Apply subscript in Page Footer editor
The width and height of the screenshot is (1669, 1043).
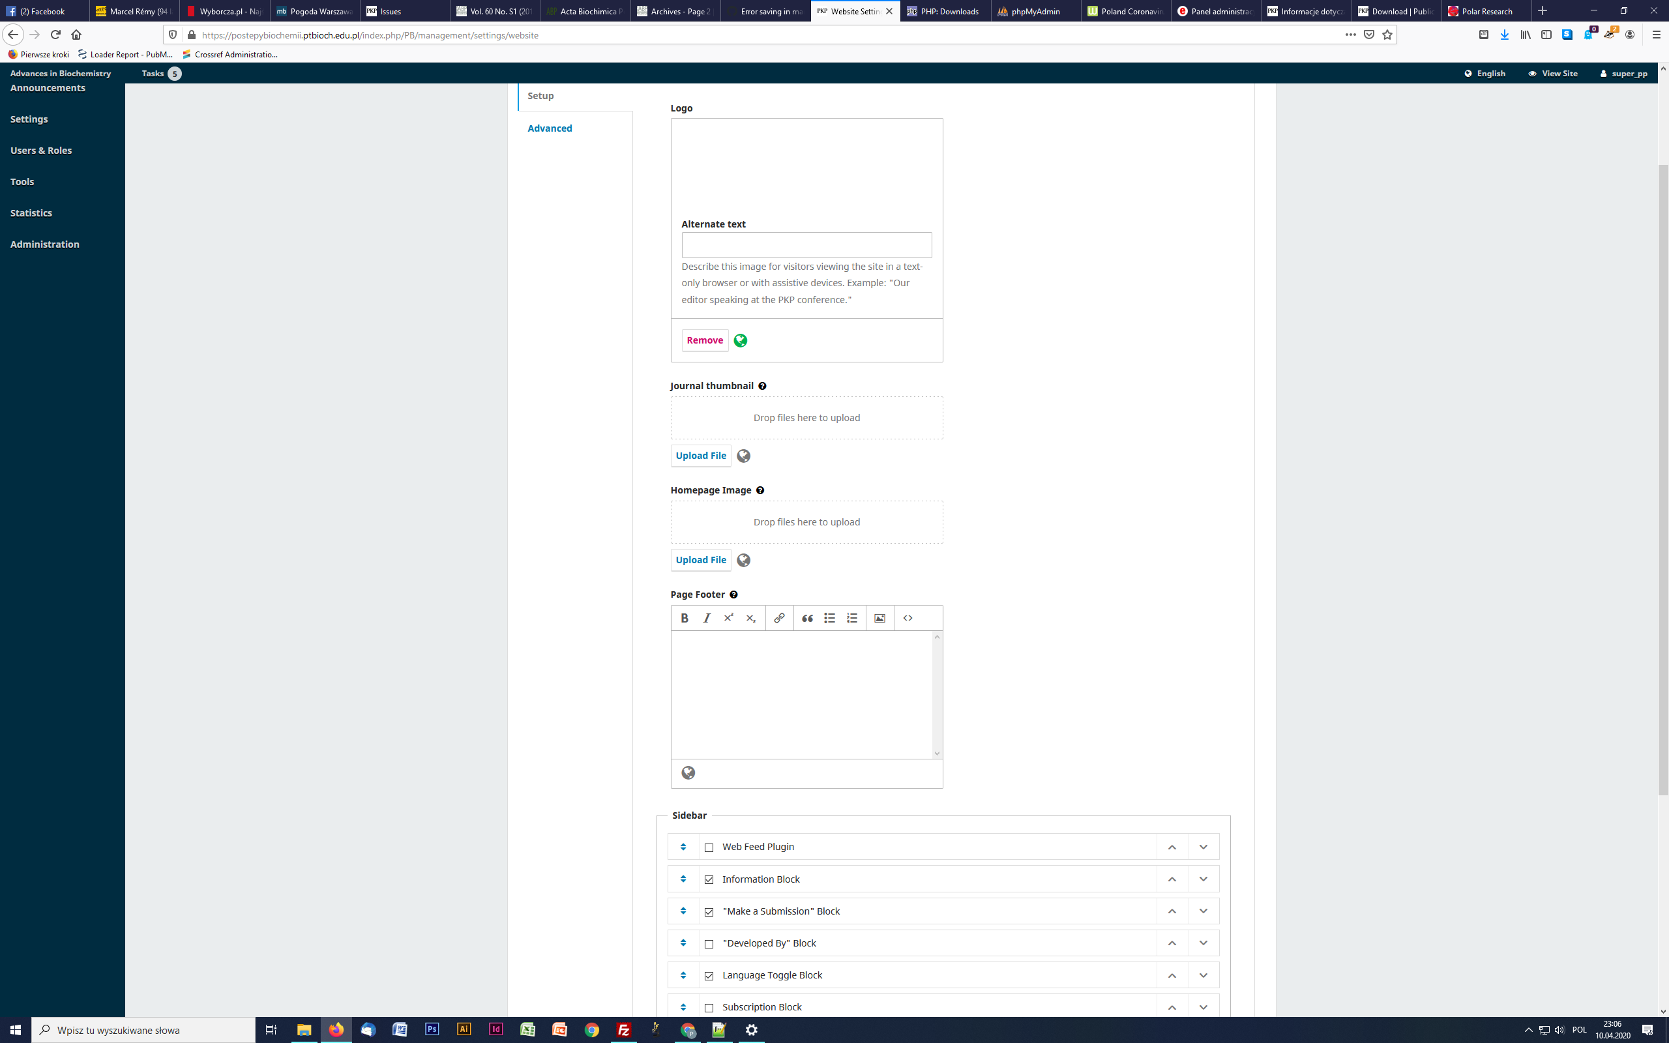(750, 618)
